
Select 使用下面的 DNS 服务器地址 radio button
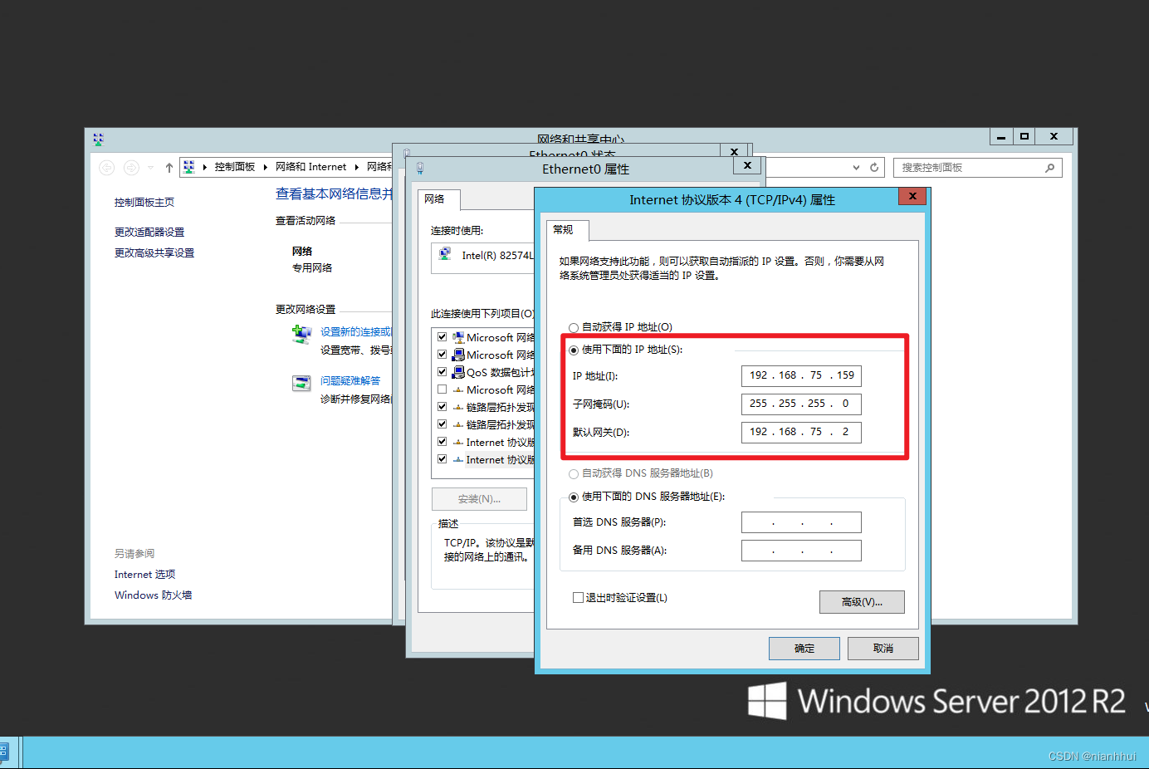tap(574, 497)
